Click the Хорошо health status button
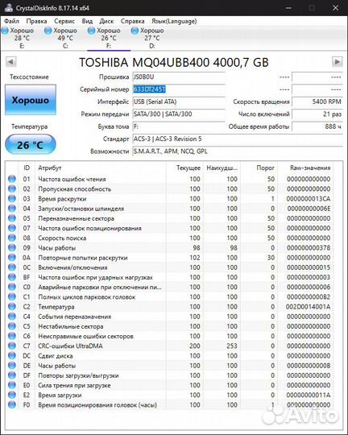The width and height of the screenshot is (348, 435). coord(31,100)
